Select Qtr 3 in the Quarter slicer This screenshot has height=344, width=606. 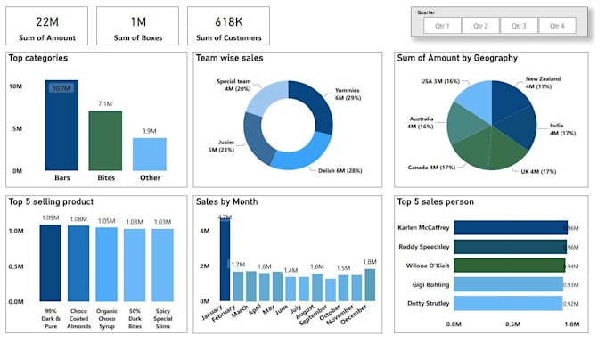click(x=519, y=26)
